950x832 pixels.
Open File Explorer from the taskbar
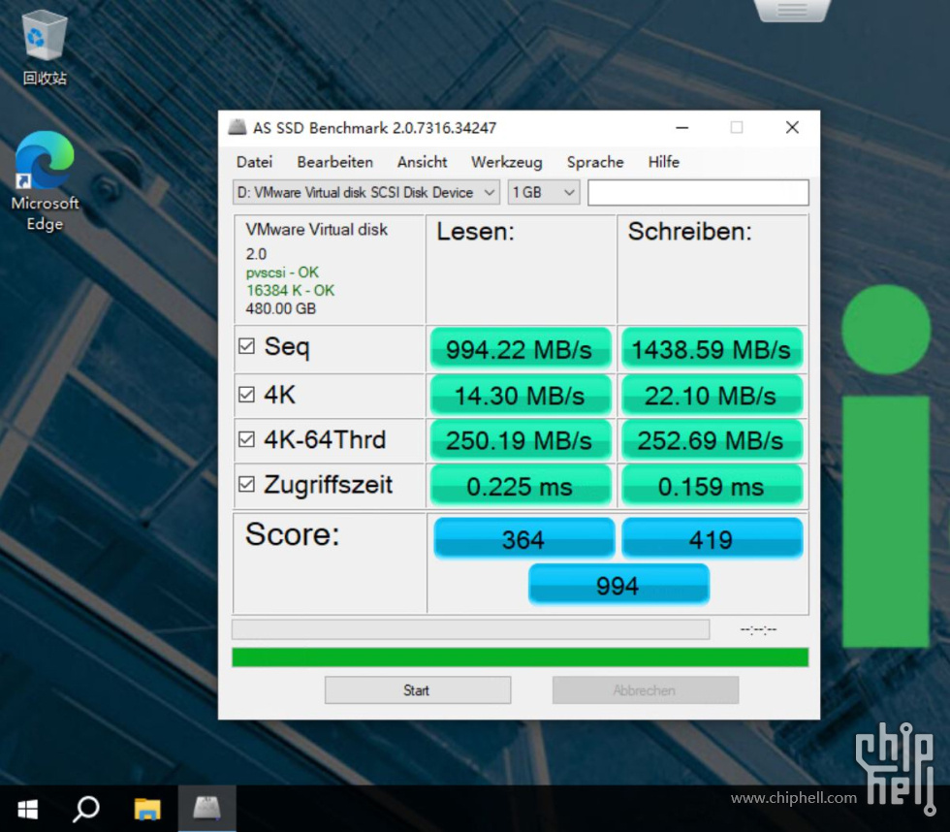147,809
